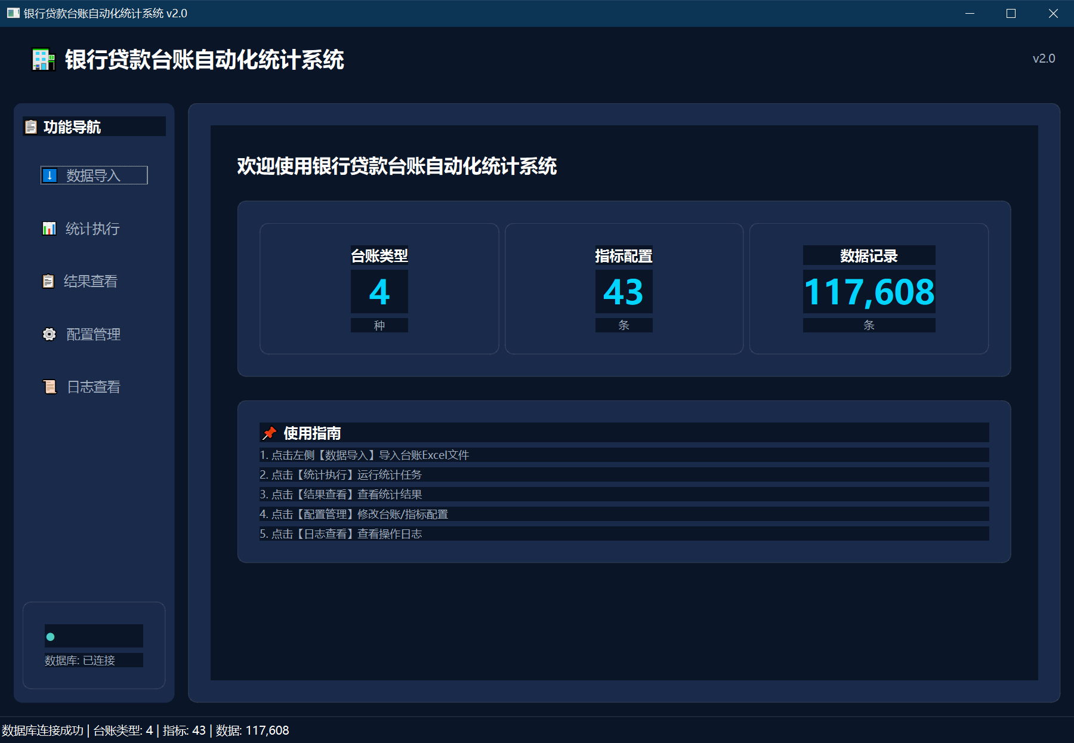1074x743 pixels.
Task: Click the clipboard icon next to 功能导航
Action: pyautogui.click(x=31, y=127)
